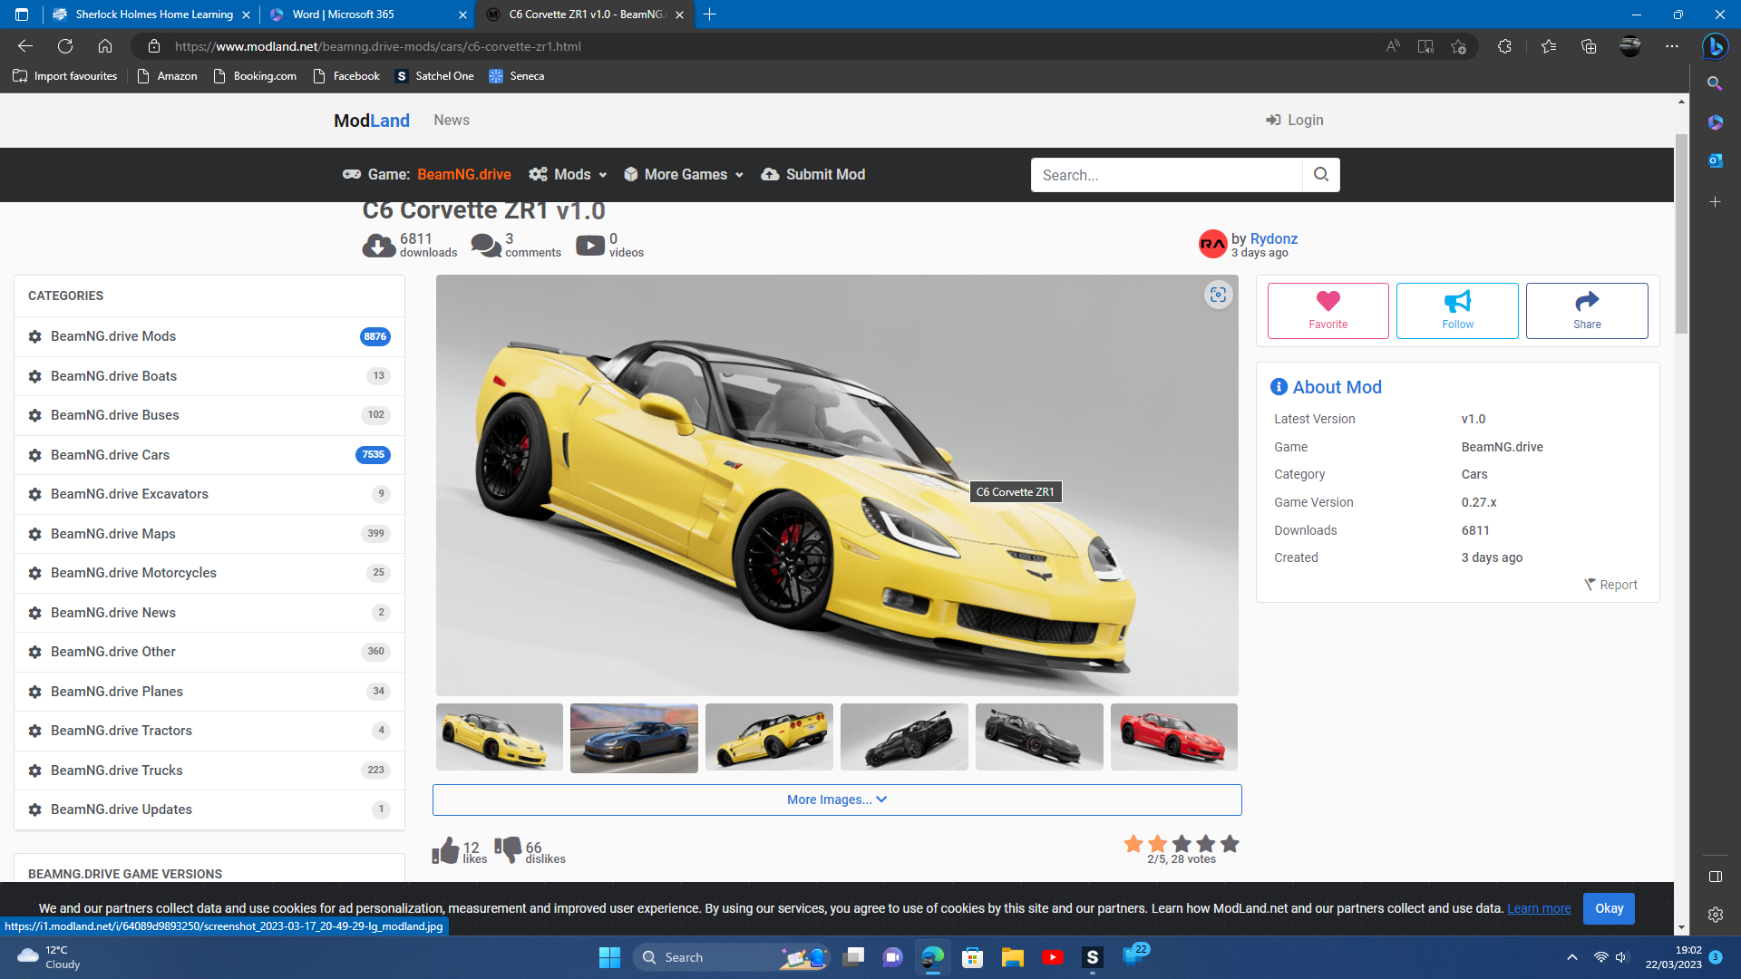This screenshot has height=979, width=1741.
Task: Open BeamNG.drive Planes category
Action: tap(209, 692)
